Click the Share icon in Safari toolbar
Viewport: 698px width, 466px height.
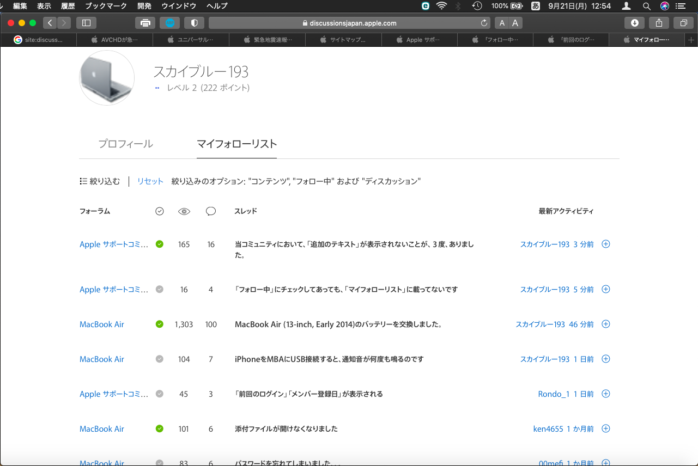pos(659,23)
